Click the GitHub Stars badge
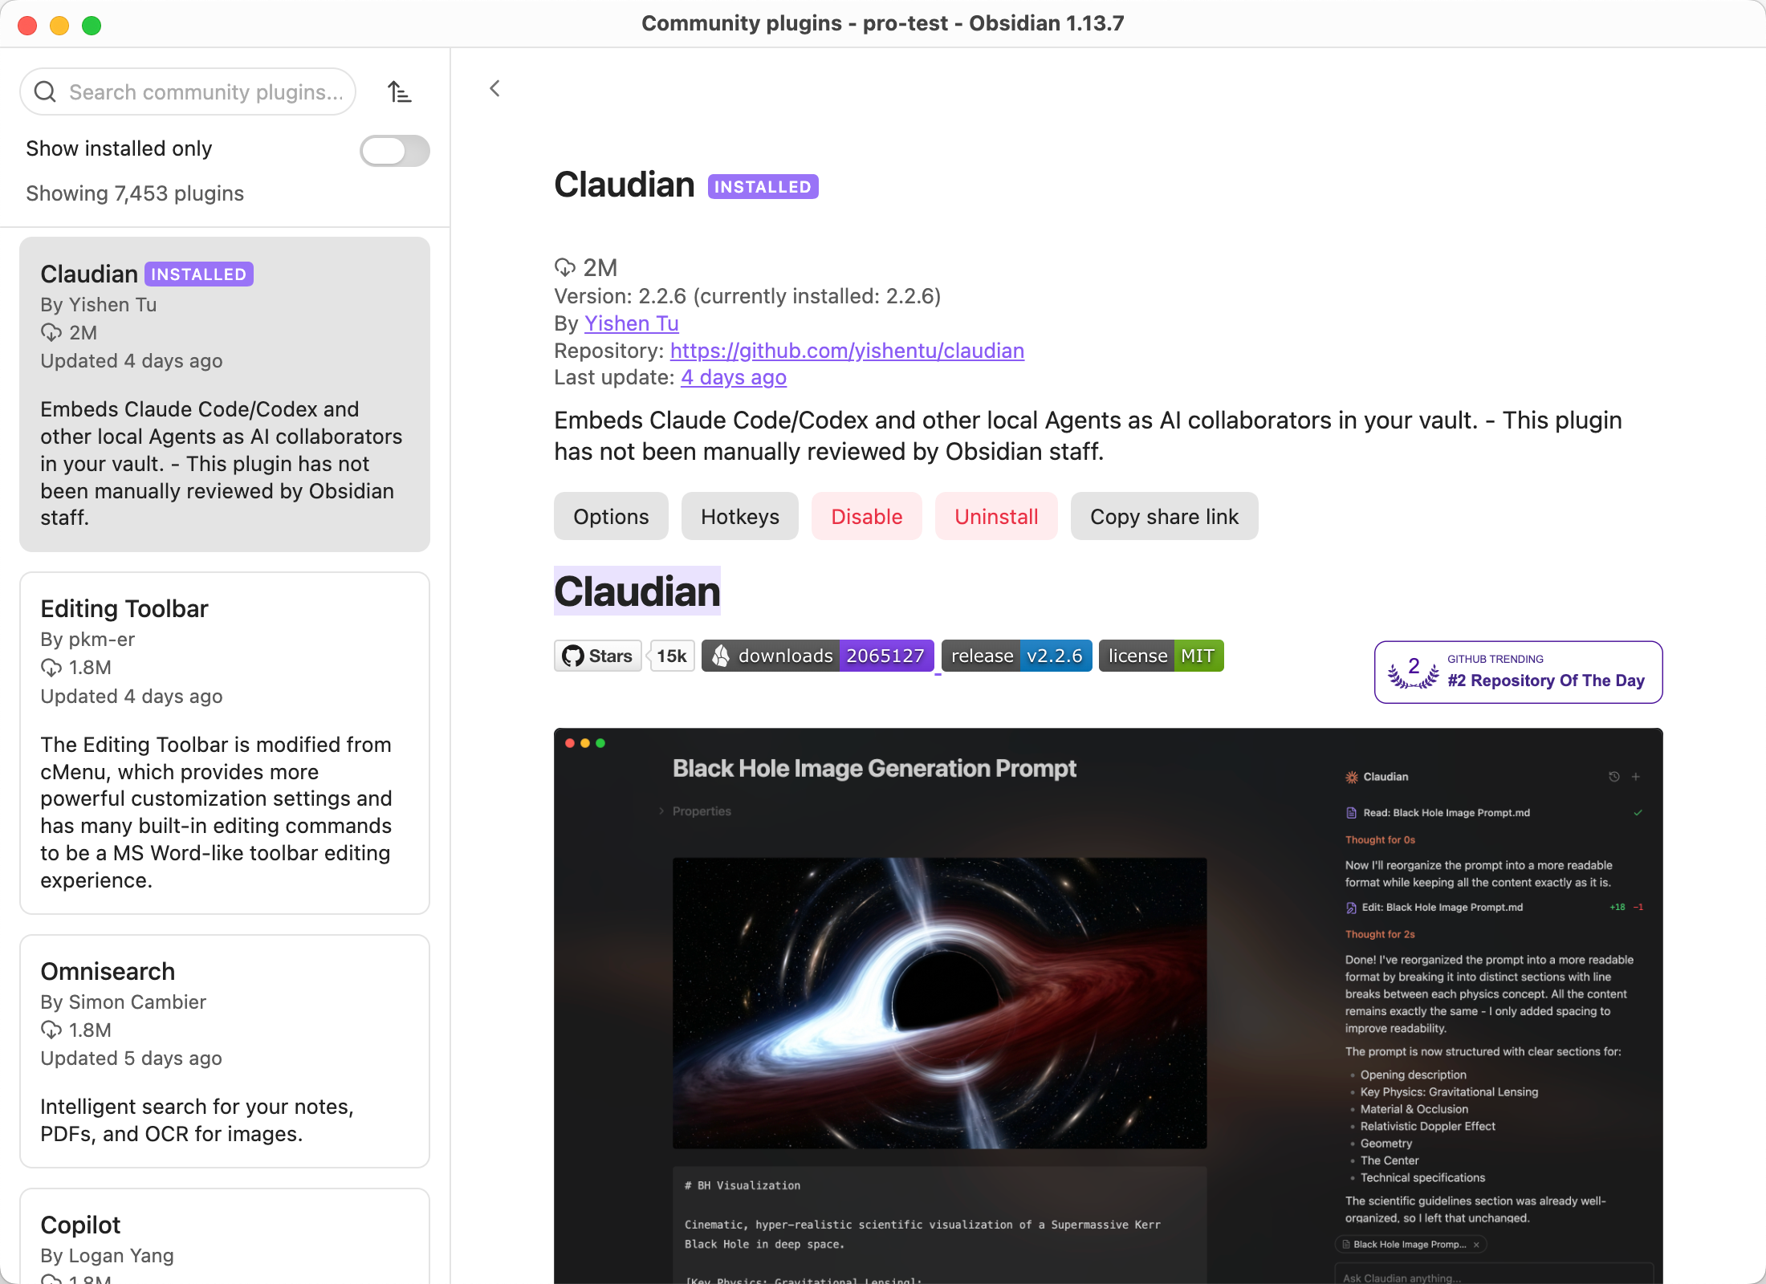 pos(598,656)
